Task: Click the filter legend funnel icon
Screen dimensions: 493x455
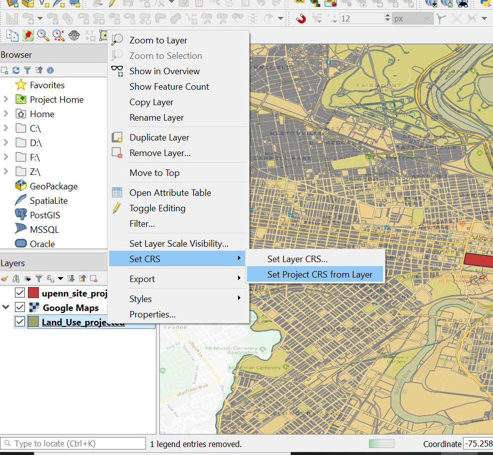Action: (38, 279)
